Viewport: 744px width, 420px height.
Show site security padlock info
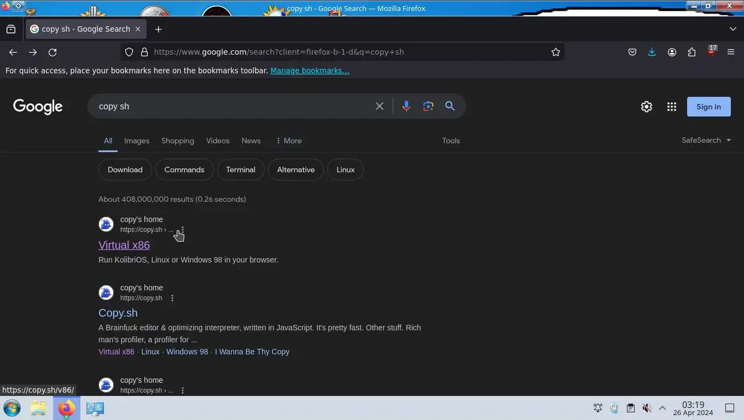144,52
